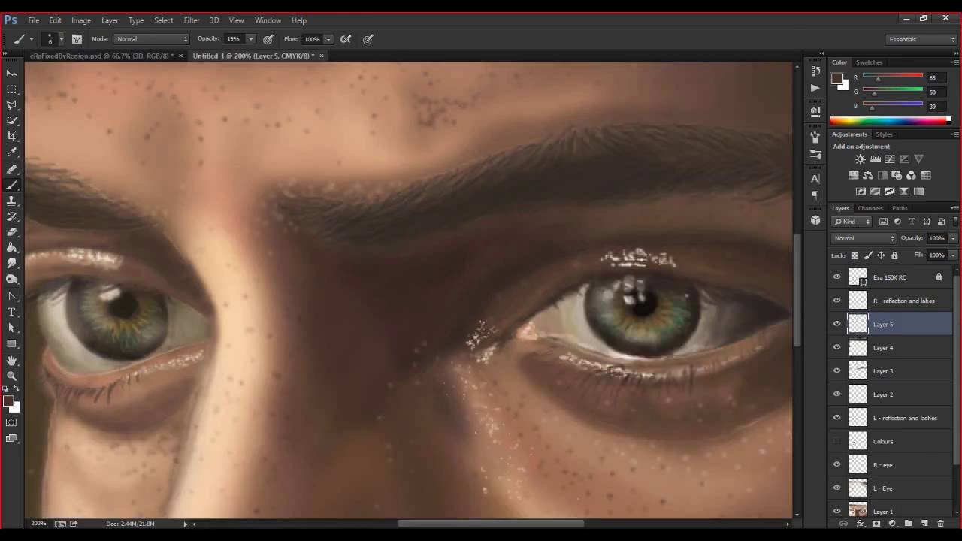Open the Brush Preset picker arrow
This screenshot has width=962, height=541.
(62, 39)
